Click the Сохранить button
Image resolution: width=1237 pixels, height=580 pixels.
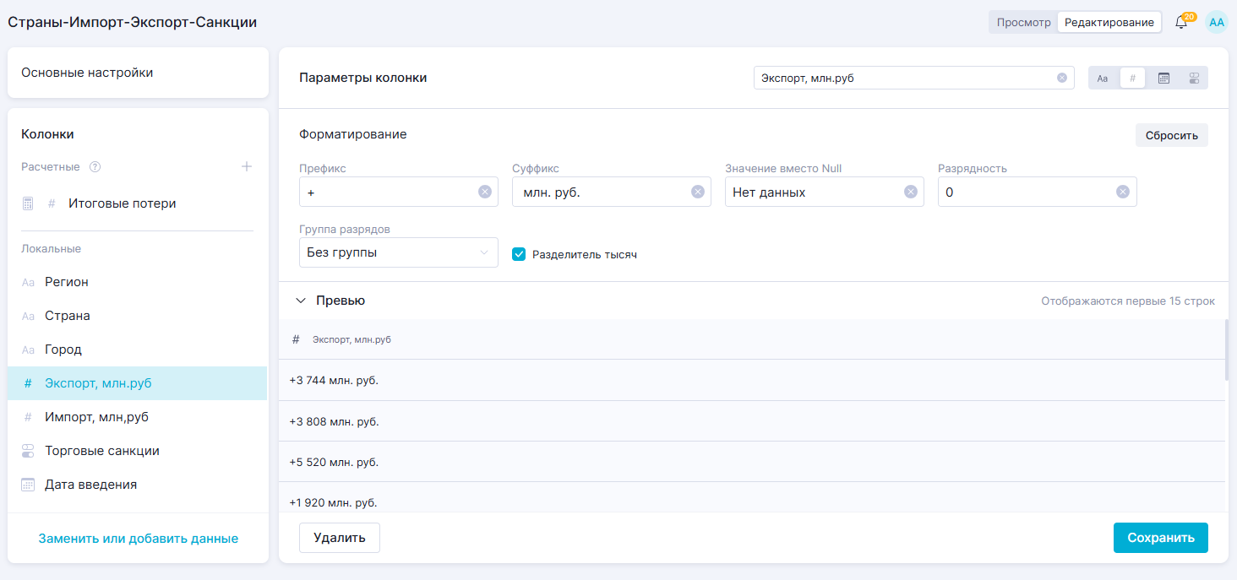(1160, 538)
